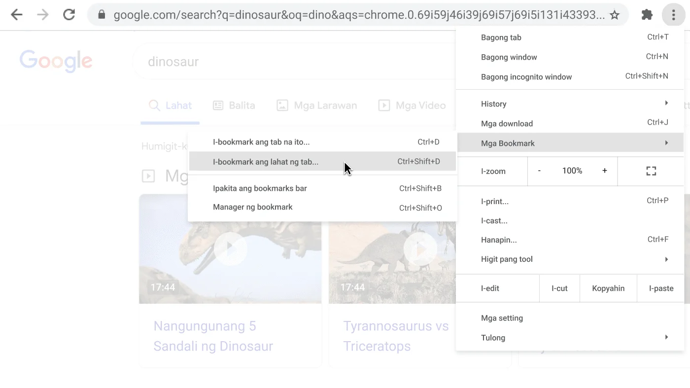Image resolution: width=690 pixels, height=388 pixels.
Task: Decrease zoom with the minus control
Action: click(539, 171)
